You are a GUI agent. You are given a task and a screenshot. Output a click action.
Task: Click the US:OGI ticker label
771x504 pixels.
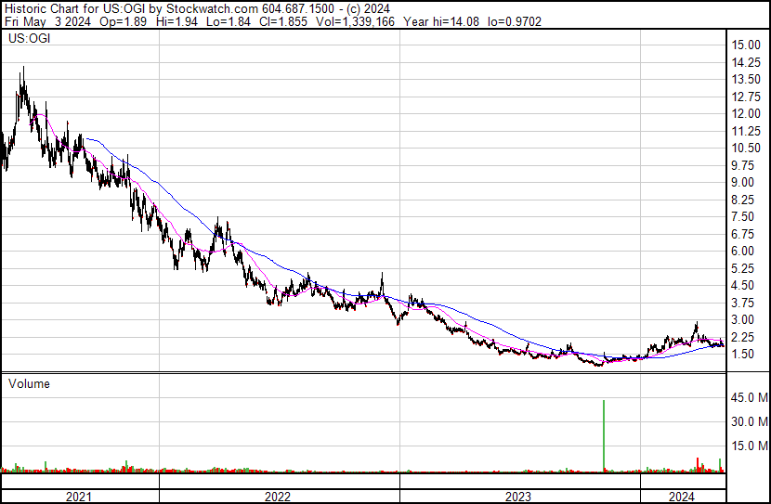(28, 40)
